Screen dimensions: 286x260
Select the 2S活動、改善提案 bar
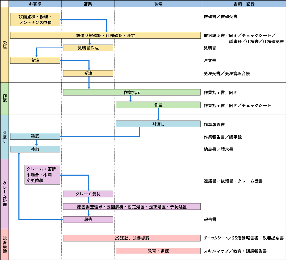coord(132,238)
